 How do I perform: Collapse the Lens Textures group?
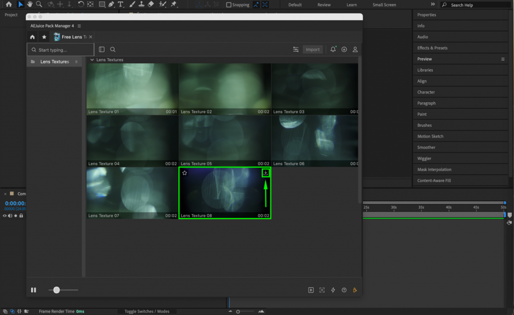(x=92, y=60)
